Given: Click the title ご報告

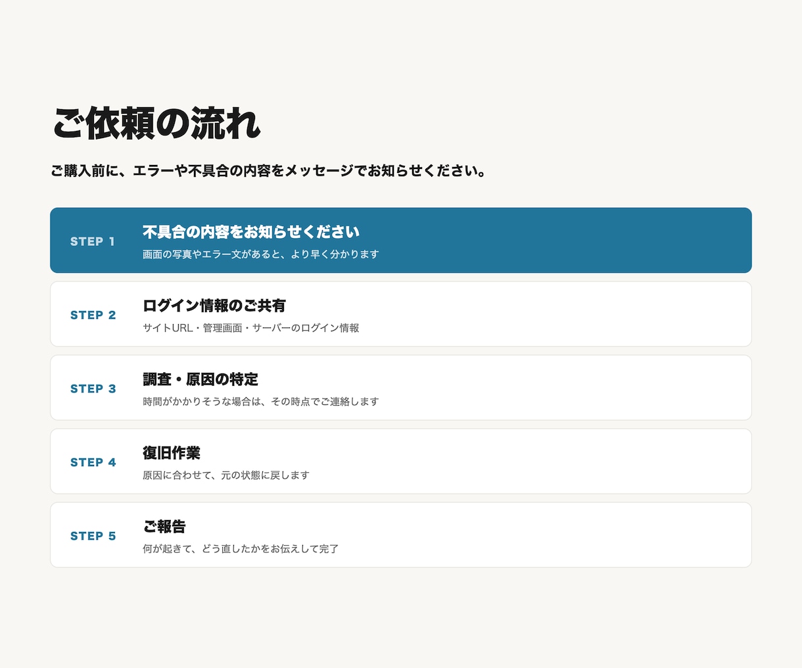Looking at the screenshot, I should pos(164,527).
